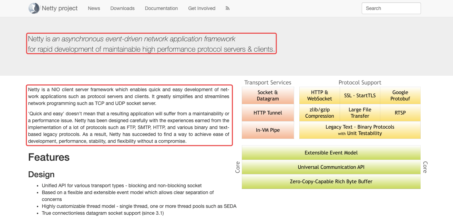Click the Extensible Event Model bar

click(x=331, y=153)
